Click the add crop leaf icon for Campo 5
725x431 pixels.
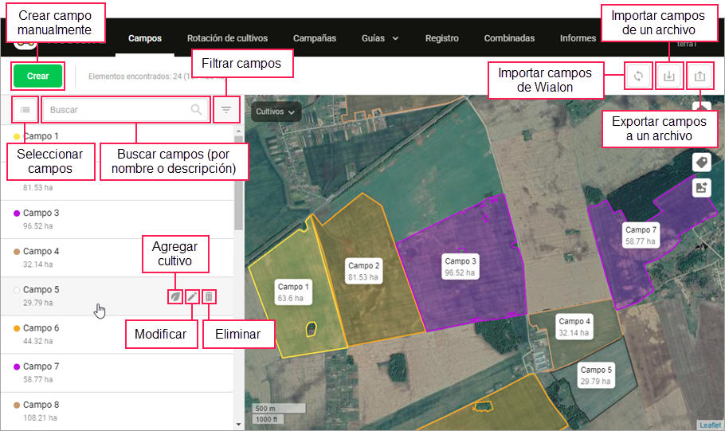(174, 296)
